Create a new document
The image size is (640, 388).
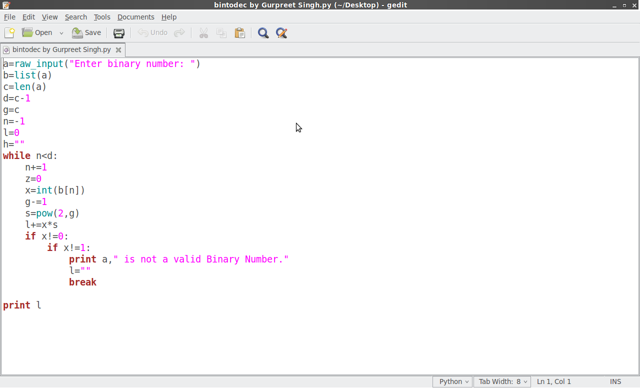coord(9,32)
